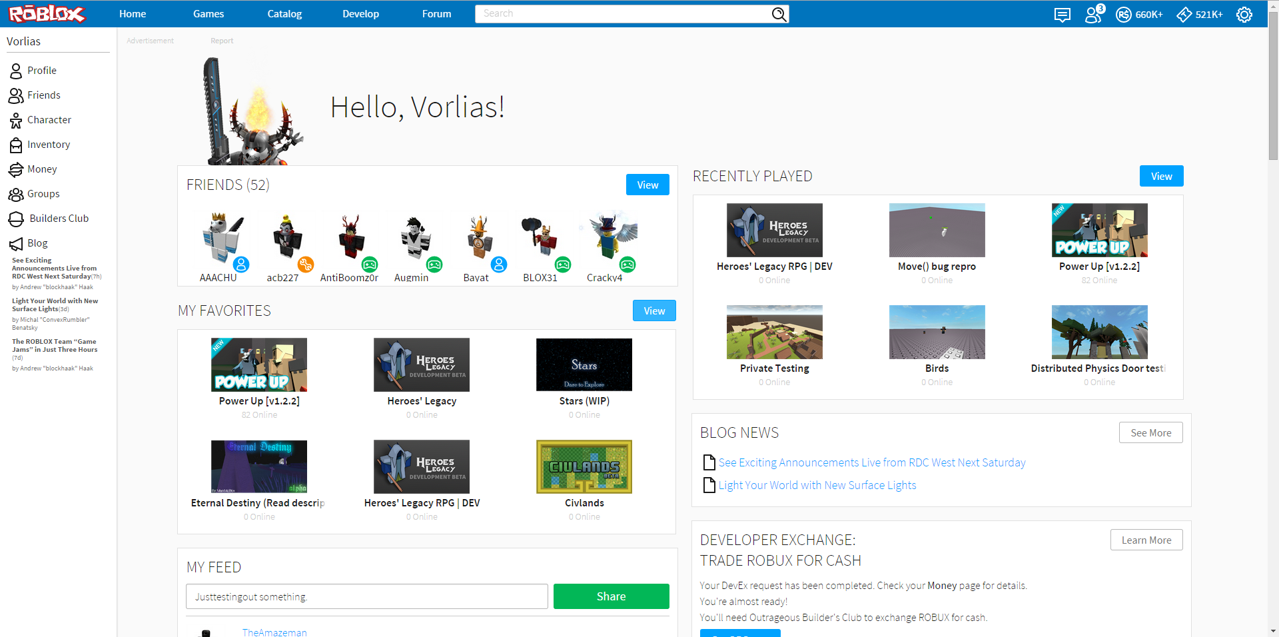Viewport: 1279px width, 637px height.
Task: Click document icon beside Surface Lights news
Action: point(709,485)
